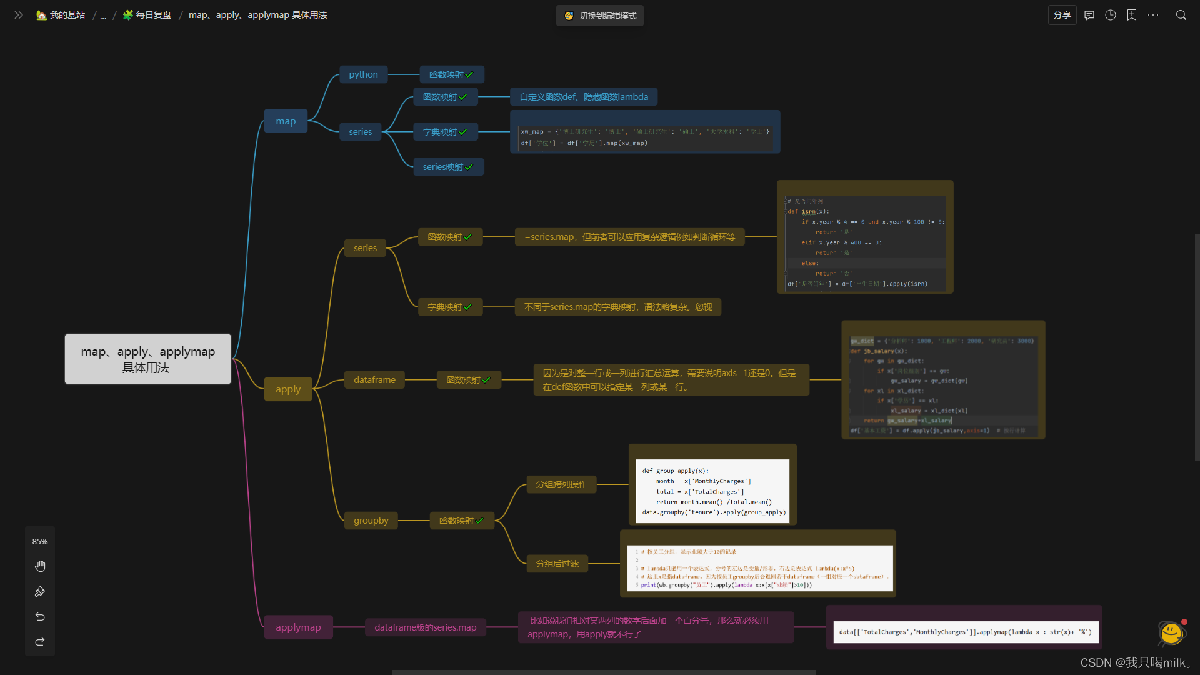The image size is (1200, 675).
Task: Expand the collapsed breadcrumb ellipsis
Action: [x=103, y=16]
